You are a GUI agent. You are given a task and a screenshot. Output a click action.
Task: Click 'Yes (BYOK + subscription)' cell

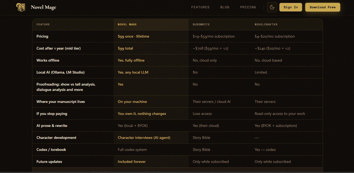[276, 126]
